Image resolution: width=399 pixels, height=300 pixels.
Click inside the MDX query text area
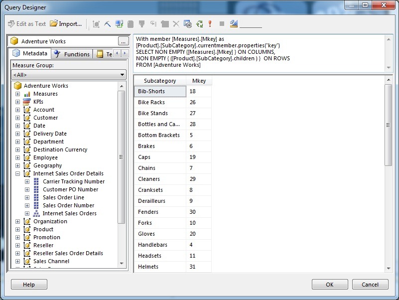point(259,53)
